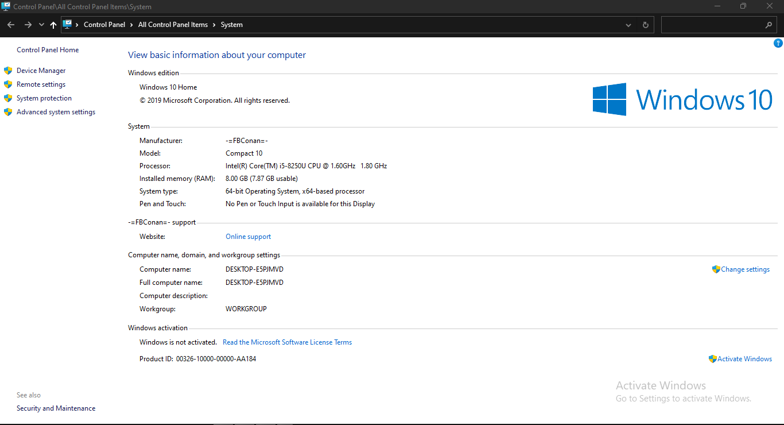Click the Model value Compact 10

click(x=244, y=153)
